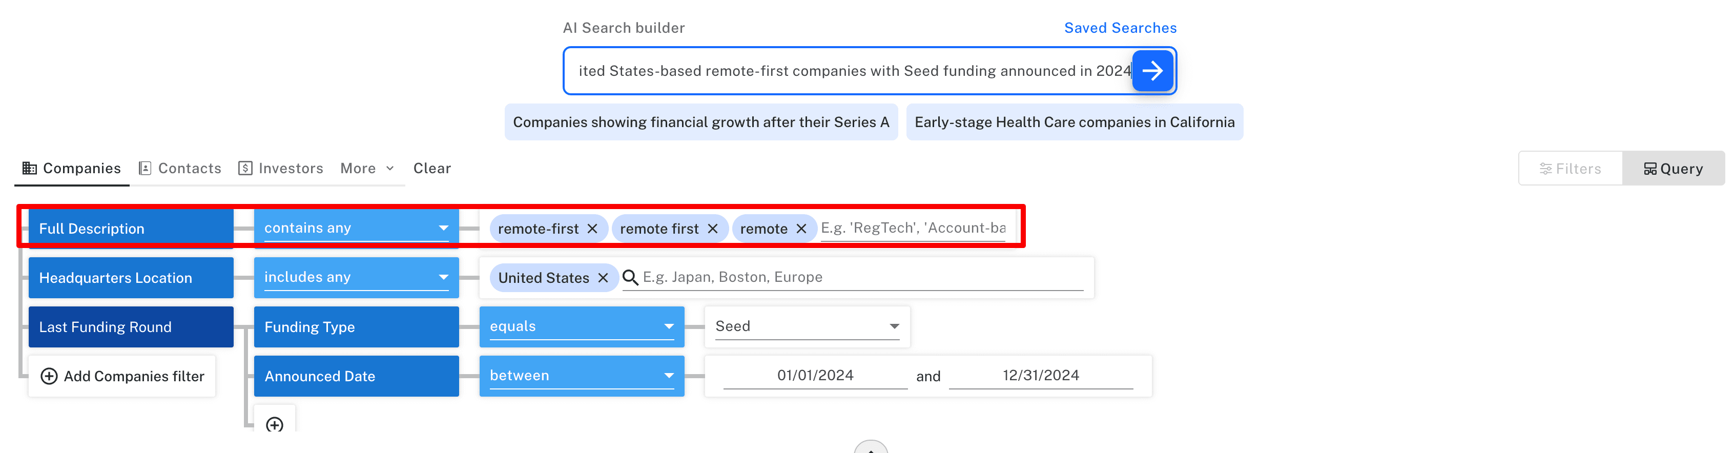The width and height of the screenshot is (1734, 453).
Task: Click the plus icon below Announced Date
Action: [274, 424]
